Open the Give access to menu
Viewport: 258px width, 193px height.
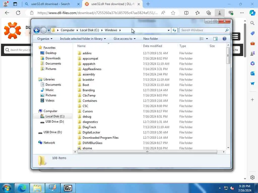pos(124,39)
